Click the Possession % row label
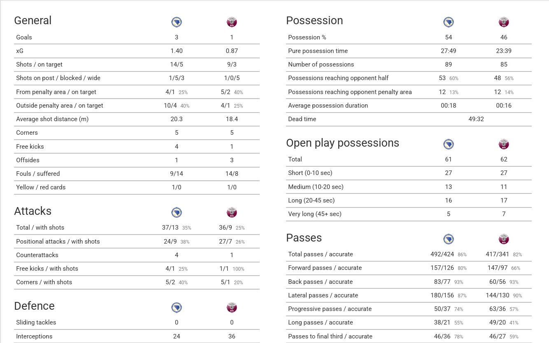 (307, 37)
